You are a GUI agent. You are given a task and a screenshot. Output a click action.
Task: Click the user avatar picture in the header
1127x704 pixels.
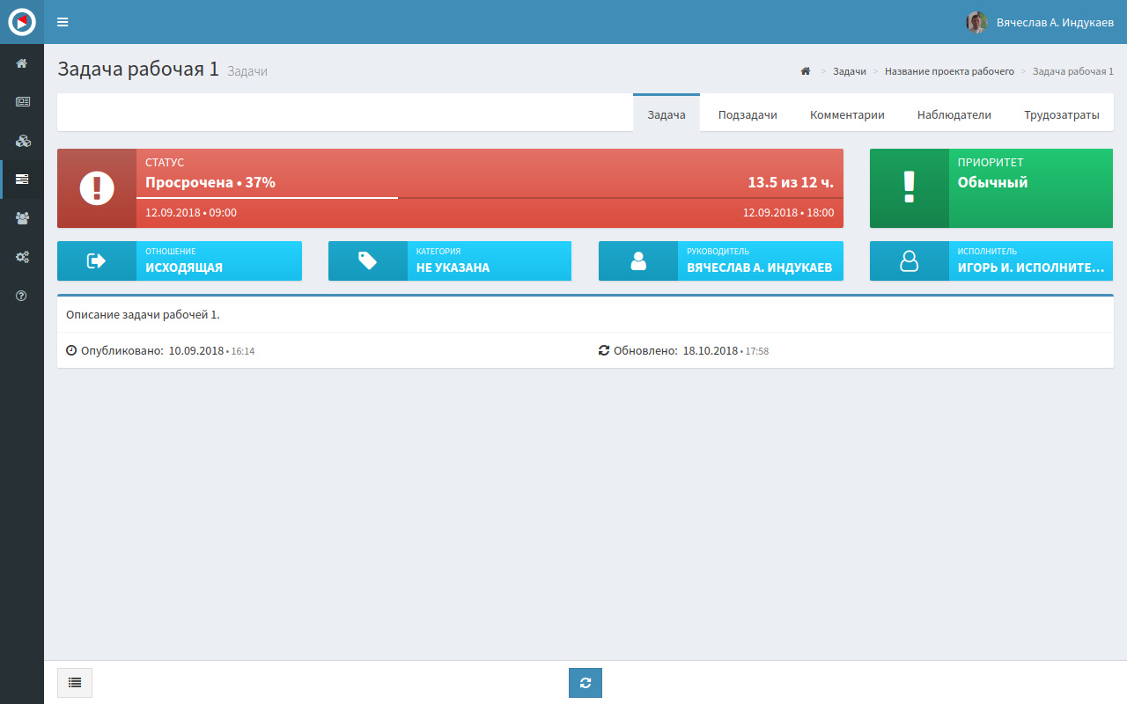click(976, 22)
